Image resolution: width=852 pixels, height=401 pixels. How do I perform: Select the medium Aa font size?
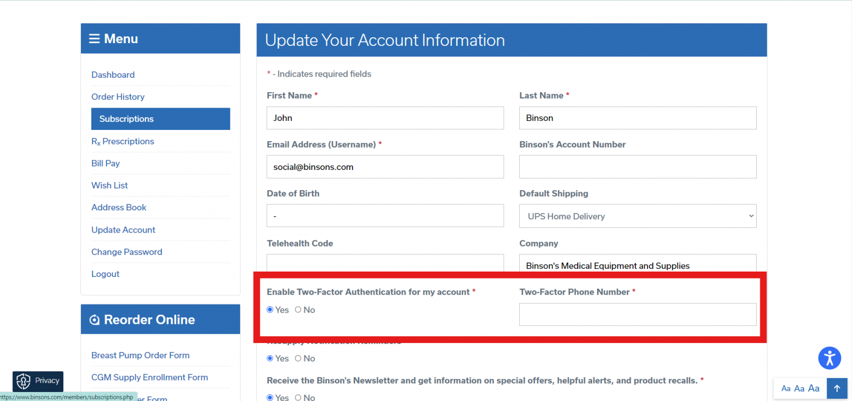click(x=799, y=388)
